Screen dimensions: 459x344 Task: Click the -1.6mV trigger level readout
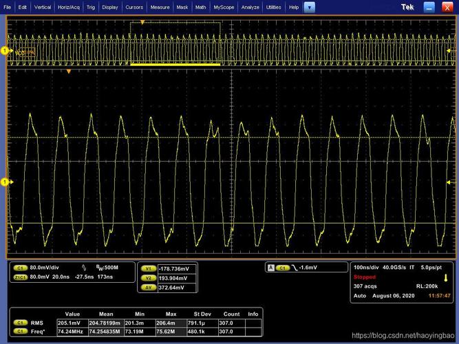click(x=308, y=268)
